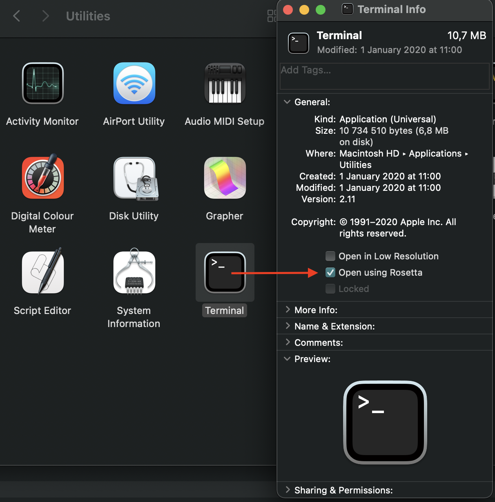Click the Finder forward arrow
This screenshot has height=502, width=495.
[45, 16]
